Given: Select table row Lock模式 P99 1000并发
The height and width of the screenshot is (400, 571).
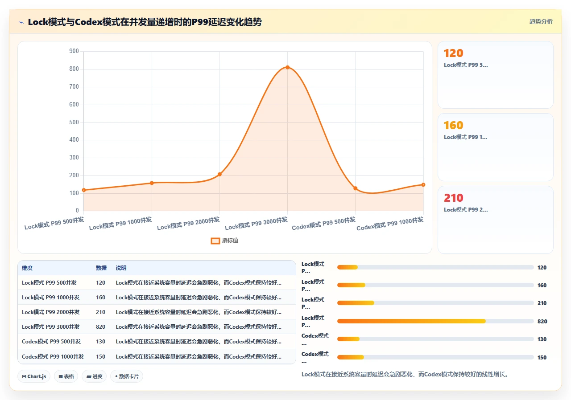Looking at the screenshot, I should (157, 298).
